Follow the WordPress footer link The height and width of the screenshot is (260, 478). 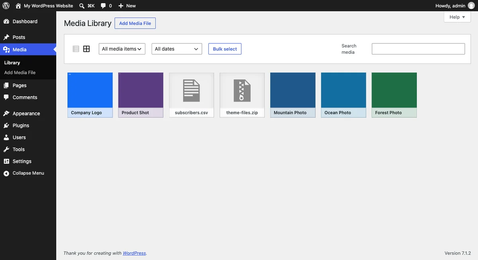(x=134, y=253)
